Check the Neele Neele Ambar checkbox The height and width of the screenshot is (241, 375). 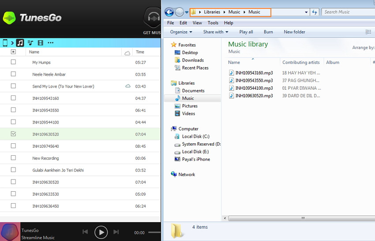tap(13, 74)
